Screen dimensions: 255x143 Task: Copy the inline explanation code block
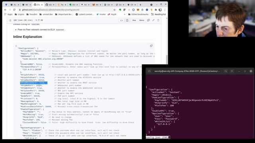coord(151,46)
